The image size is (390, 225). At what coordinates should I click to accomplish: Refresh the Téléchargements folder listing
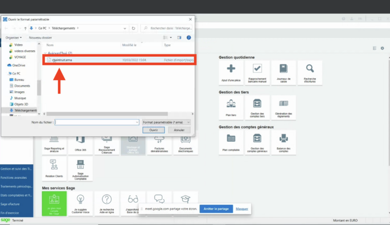pyautogui.click(x=134, y=28)
